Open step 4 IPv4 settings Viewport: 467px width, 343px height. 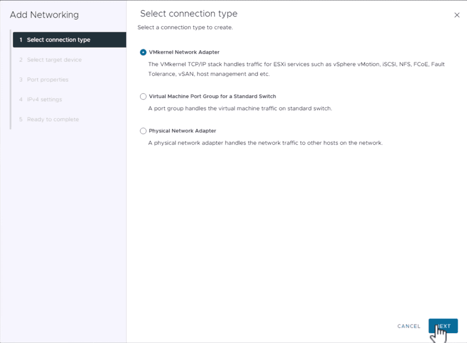[44, 99]
